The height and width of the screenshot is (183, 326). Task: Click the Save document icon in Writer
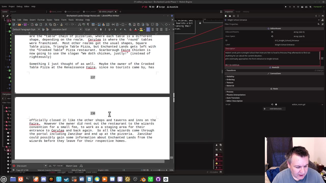click(x=25, y=24)
